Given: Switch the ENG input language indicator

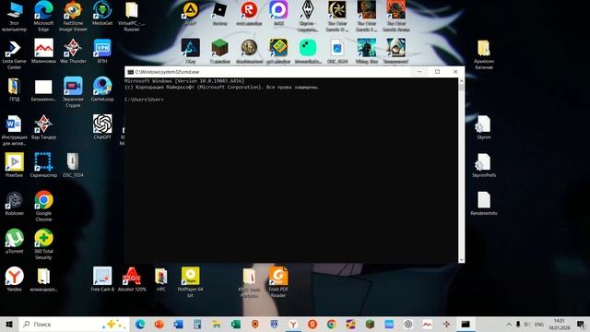Looking at the screenshot, I should click(538, 324).
